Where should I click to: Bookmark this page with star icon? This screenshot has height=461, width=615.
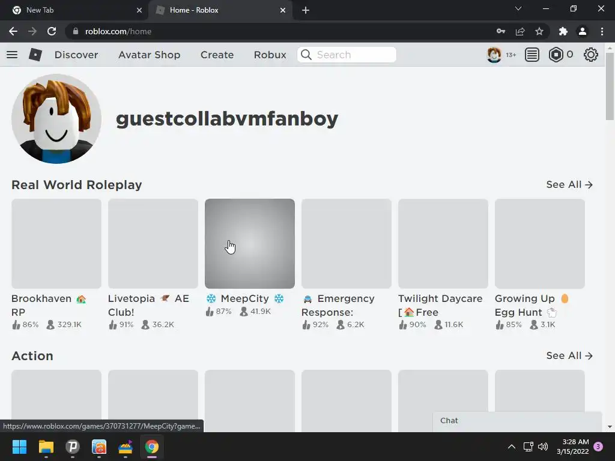coord(539,31)
